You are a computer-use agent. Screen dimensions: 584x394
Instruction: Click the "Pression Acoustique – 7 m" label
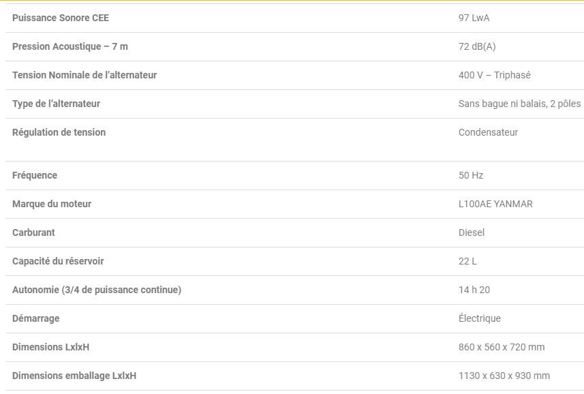70,46
